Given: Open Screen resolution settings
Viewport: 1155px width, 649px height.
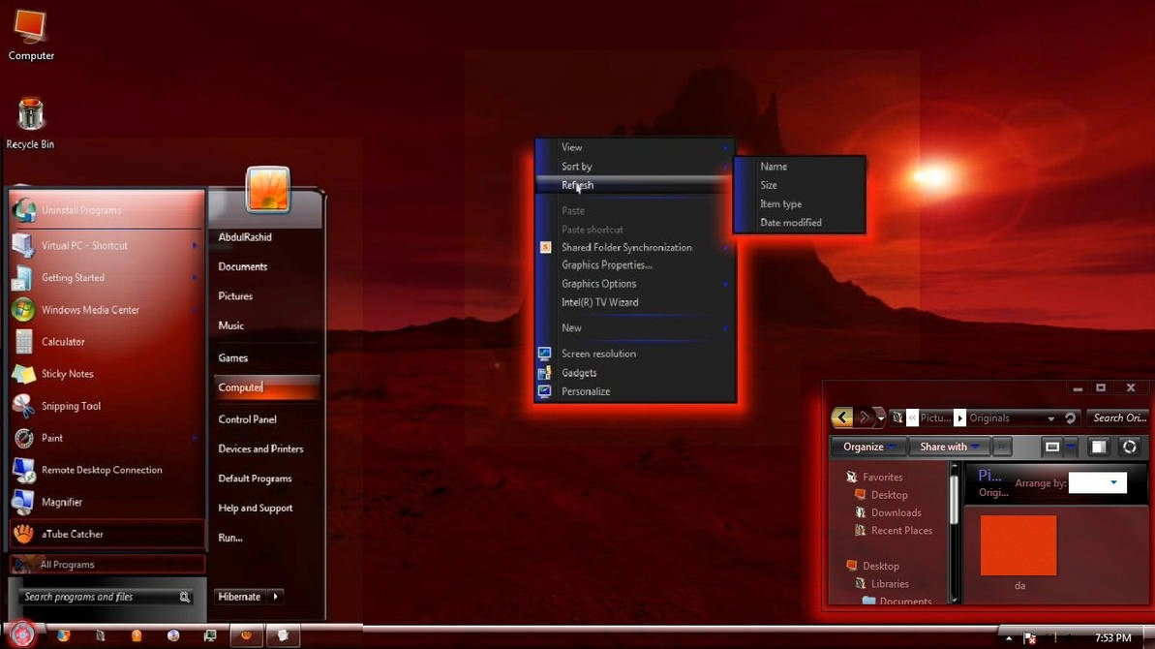Looking at the screenshot, I should [x=634, y=354].
